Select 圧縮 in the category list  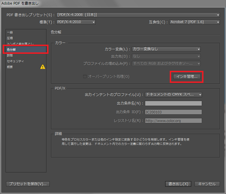26,38
